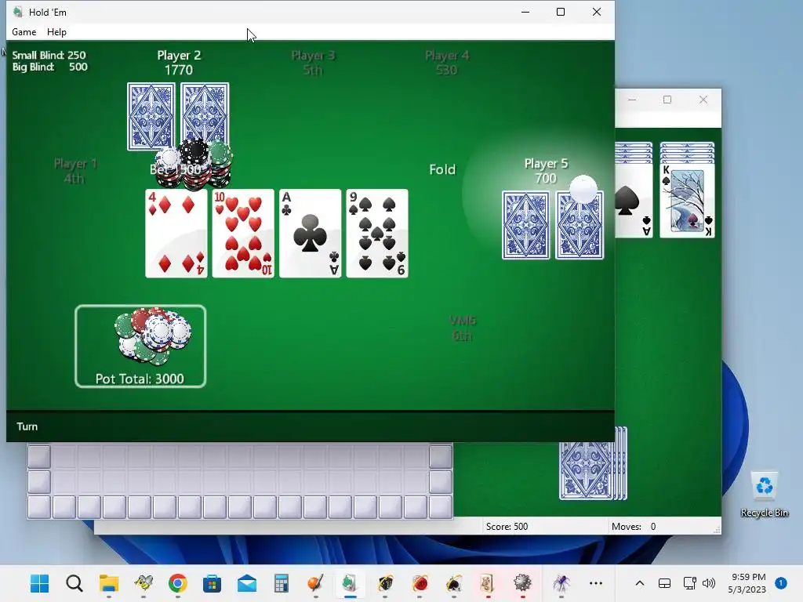This screenshot has width=803, height=602.
Task: Open the Game menu in Hold 'Em
Action: [x=24, y=31]
